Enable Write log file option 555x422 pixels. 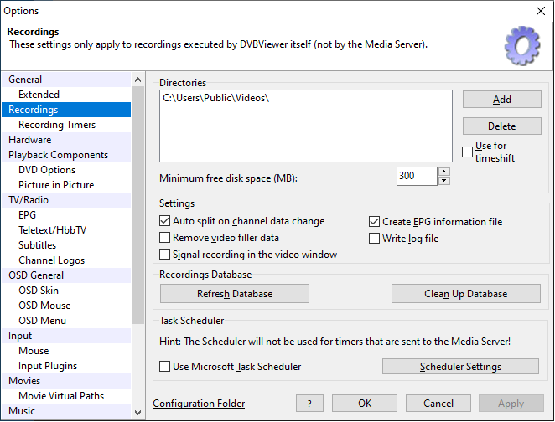click(x=375, y=239)
